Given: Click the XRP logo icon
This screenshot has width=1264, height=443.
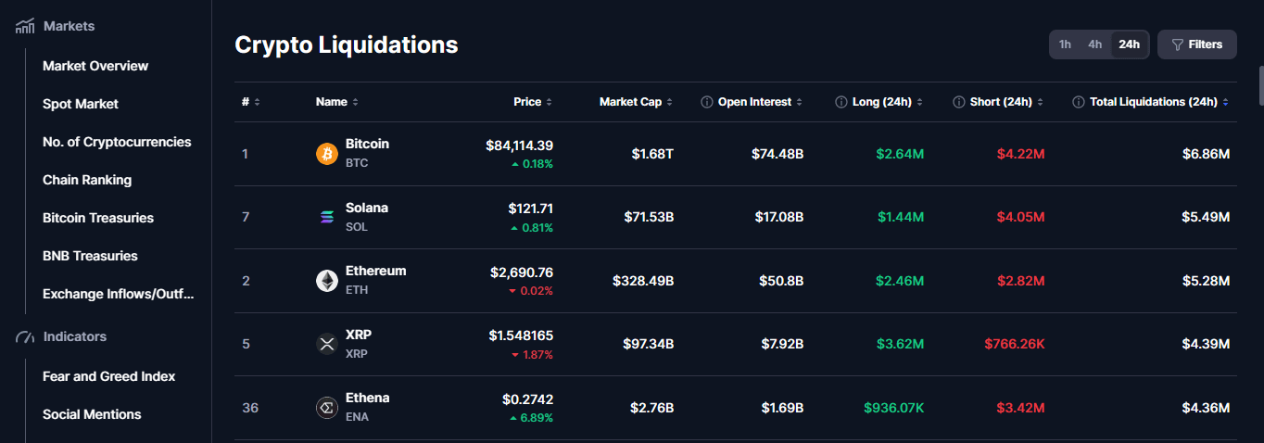Looking at the screenshot, I should click(327, 344).
